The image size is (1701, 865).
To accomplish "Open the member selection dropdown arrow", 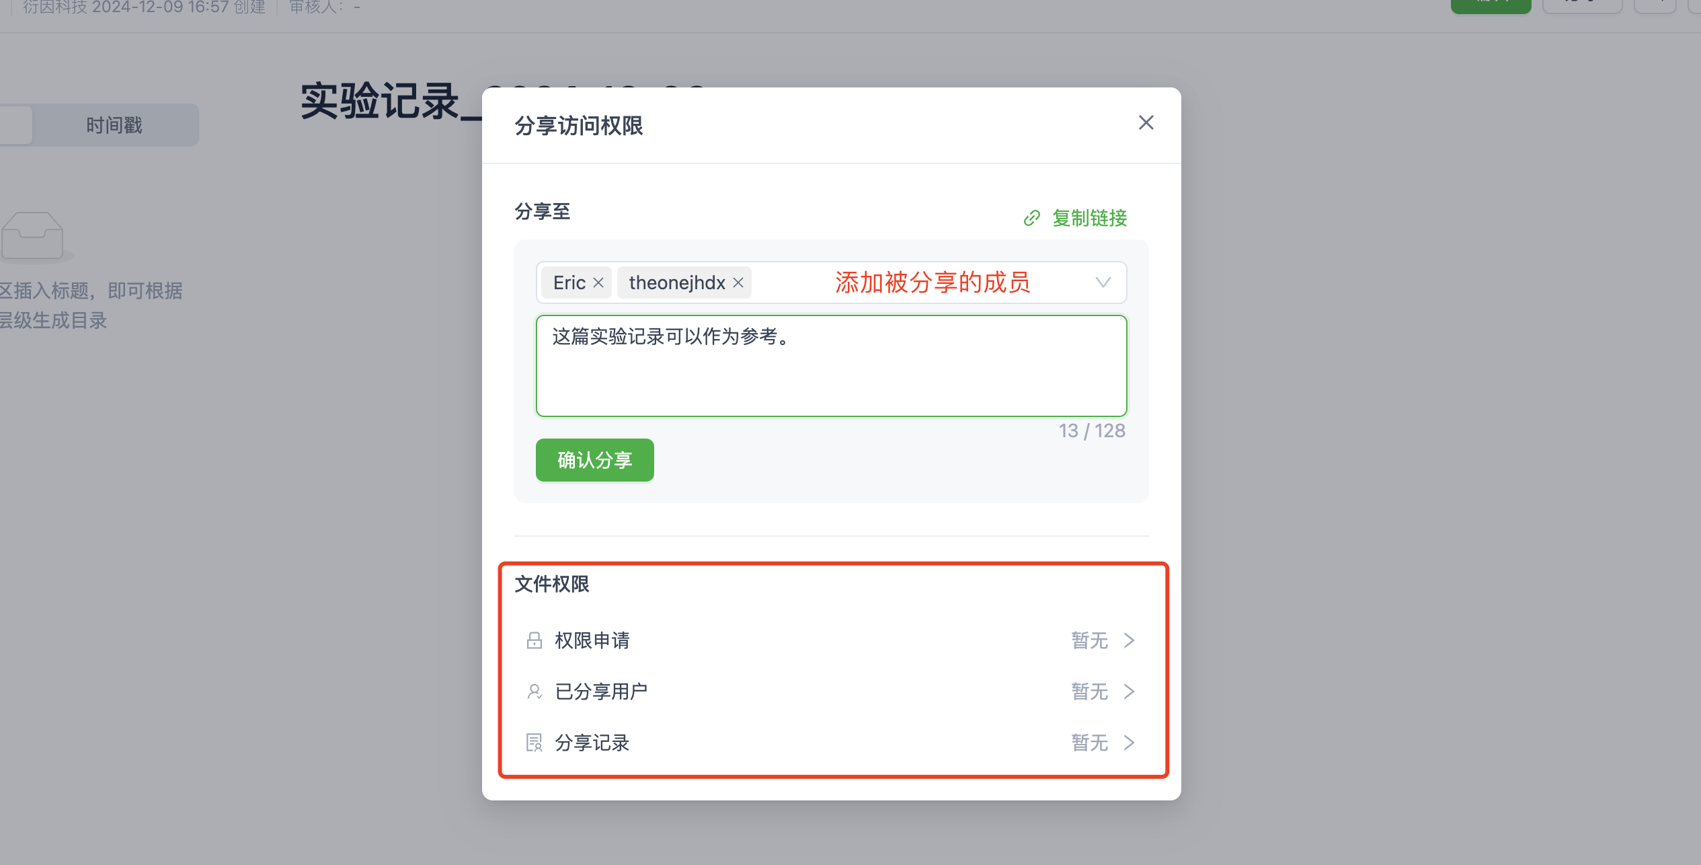I will click(1103, 283).
